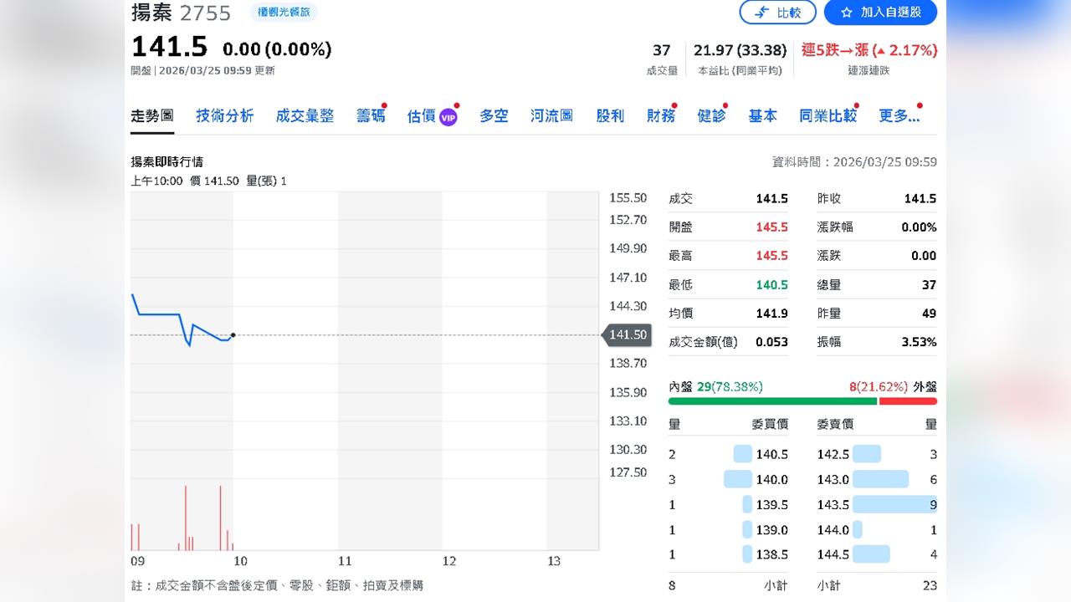Open the 股利 dividend tab
Image resolution: width=1071 pixels, height=602 pixels.
click(610, 116)
